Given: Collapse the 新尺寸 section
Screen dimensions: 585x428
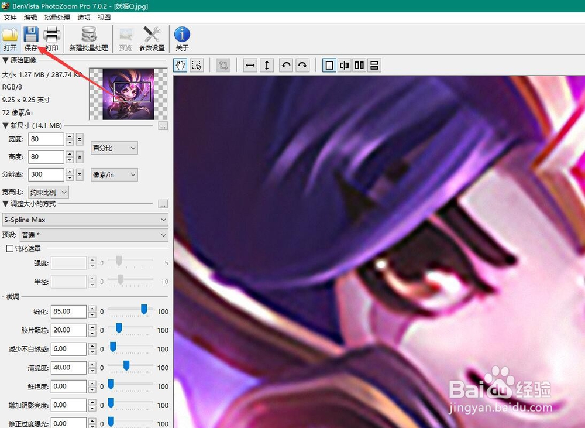Looking at the screenshot, I should 6,125.
